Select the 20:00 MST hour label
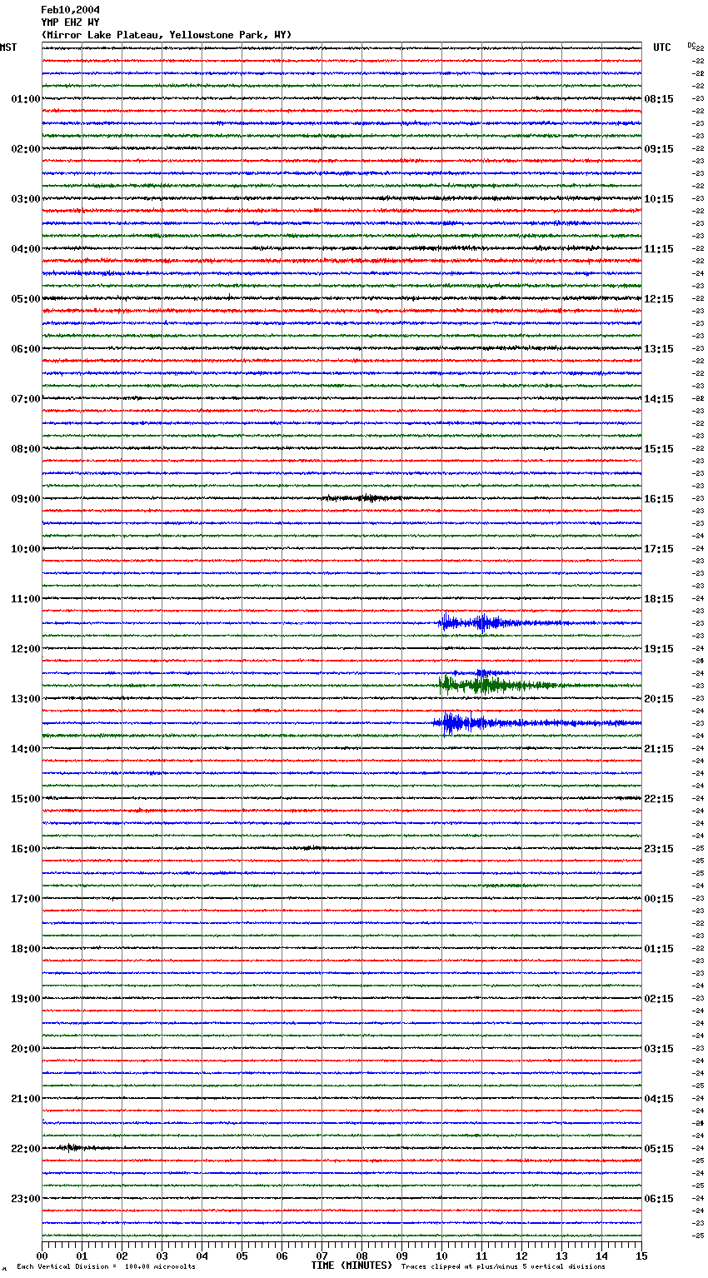The image size is (708, 1278). tap(26, 1049)
